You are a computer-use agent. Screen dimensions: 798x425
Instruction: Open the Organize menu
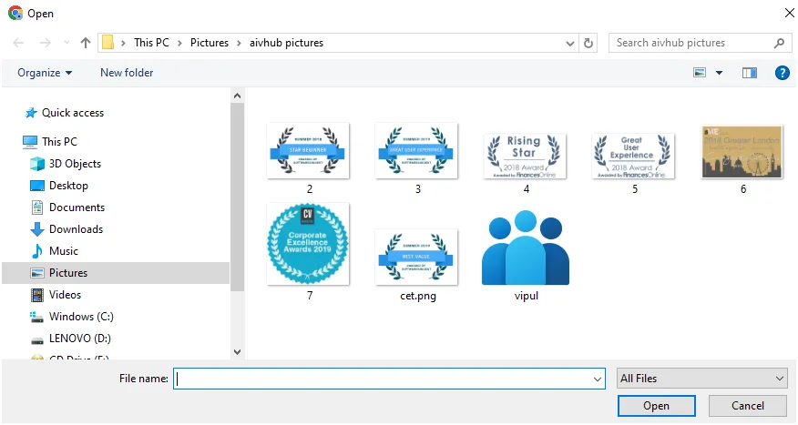click(x=45, y=73)
